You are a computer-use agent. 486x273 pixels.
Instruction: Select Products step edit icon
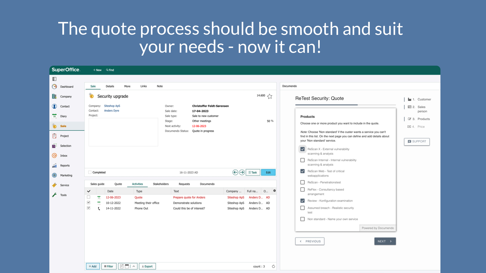(410, 119)
